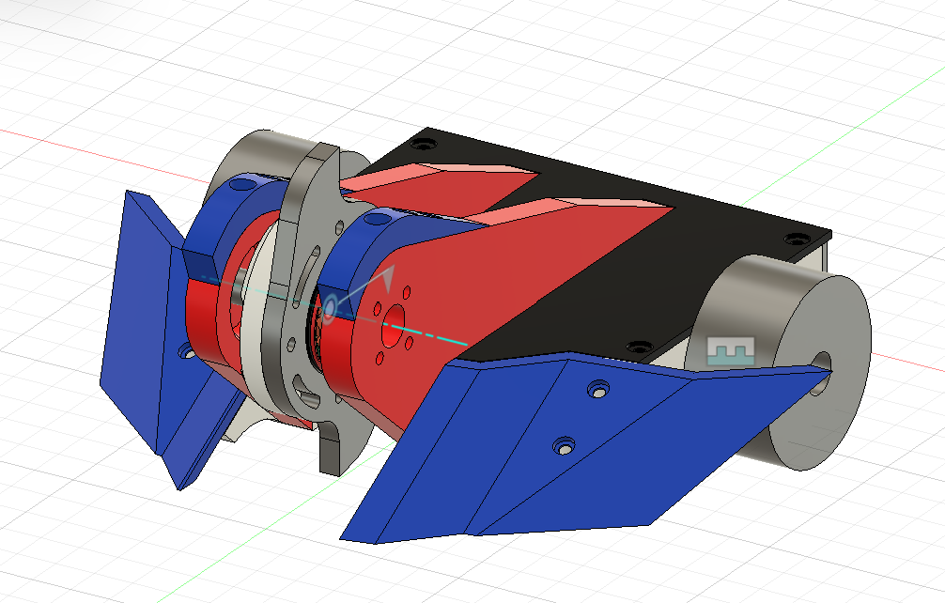This screenshot has height=603, width=945.
Task: Click the front edge screw hole on black plate
Action: tap(640, 348)
